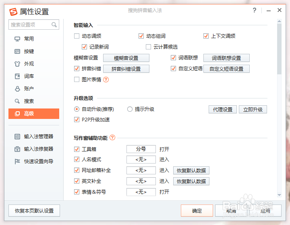Click the magnifier icon next to 搜索
Image resolution: width=290 pixels, height=225 pixels.
(17, 101)
